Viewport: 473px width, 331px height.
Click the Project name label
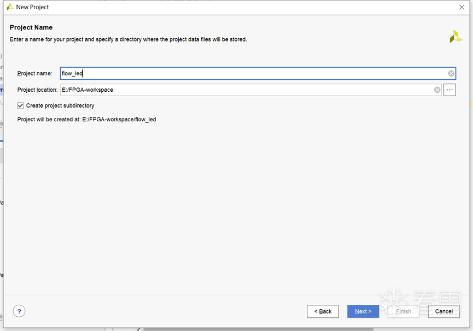click(34, 74)
